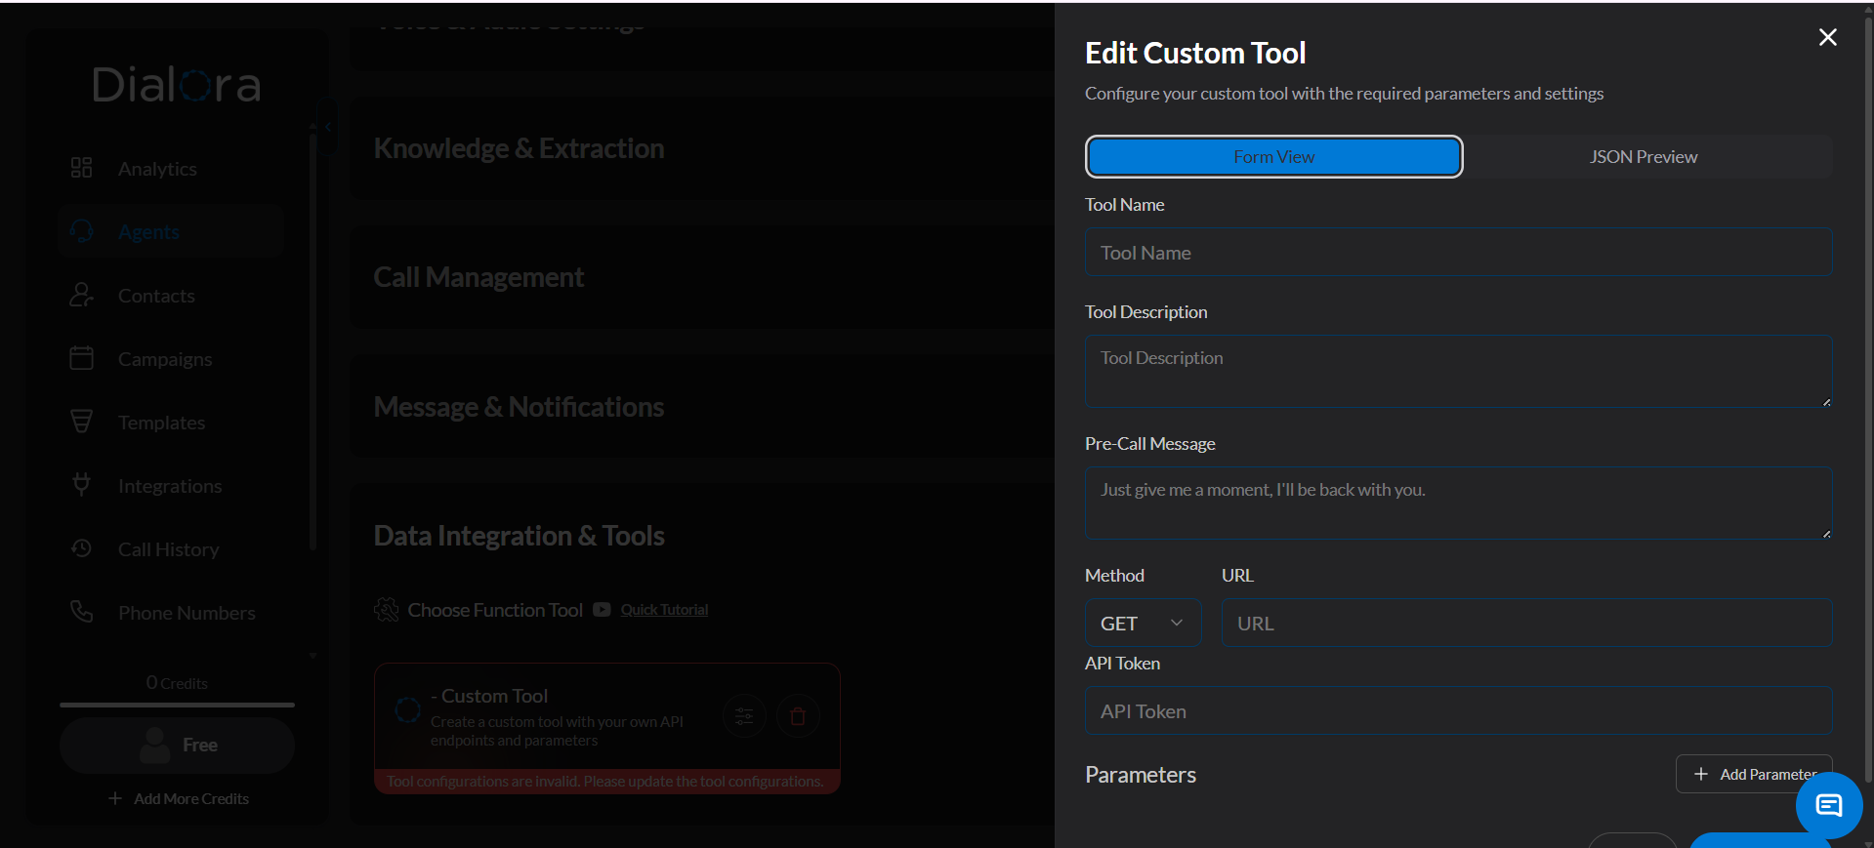Select the Form View tab
The height and width of the screenshot is (848, 1874).
pos(1273,157)
